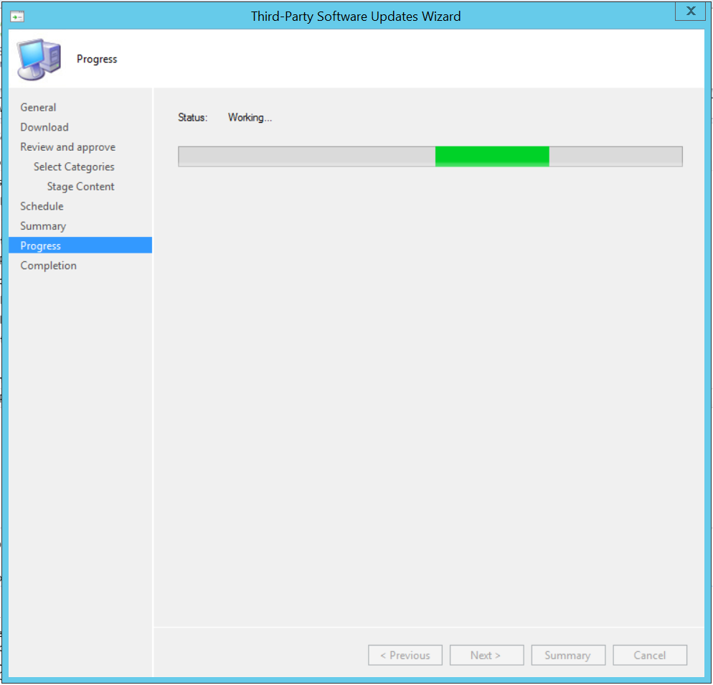Go to the Completion step
This screenshot has width=713, height=685.
pyautogui.click(x=48, y=266)
